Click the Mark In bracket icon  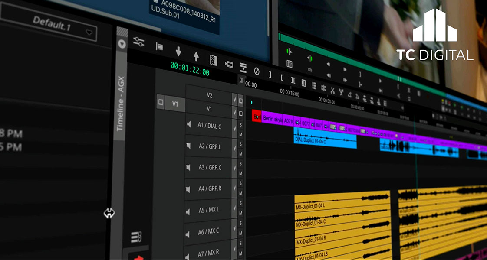[x=282, y=78]
